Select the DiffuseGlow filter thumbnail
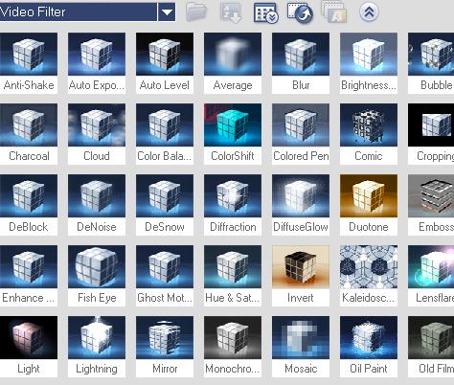 301,195
